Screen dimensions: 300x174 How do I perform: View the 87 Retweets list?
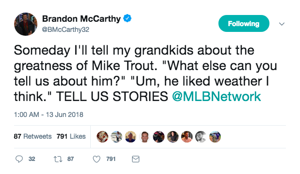pyautogui.click(x=33, y=136)
